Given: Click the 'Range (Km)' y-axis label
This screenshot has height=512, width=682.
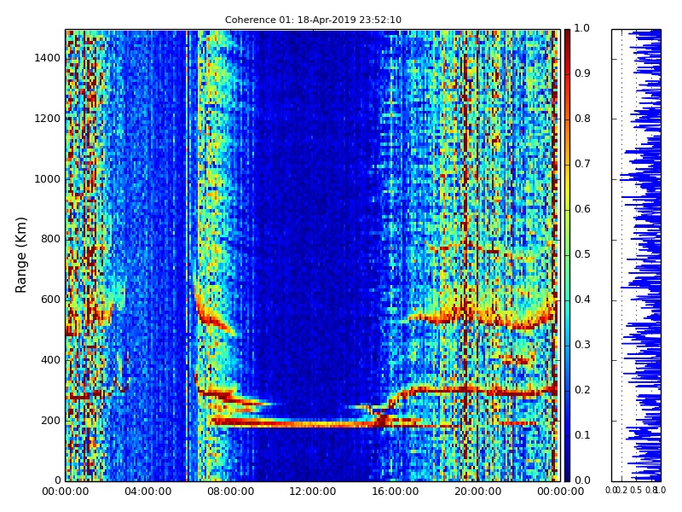Looking at the screenshot, I should point(20,255).
